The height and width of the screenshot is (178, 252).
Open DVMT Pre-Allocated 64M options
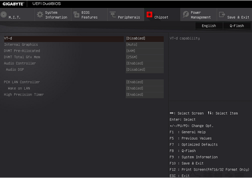click(144, 51)
